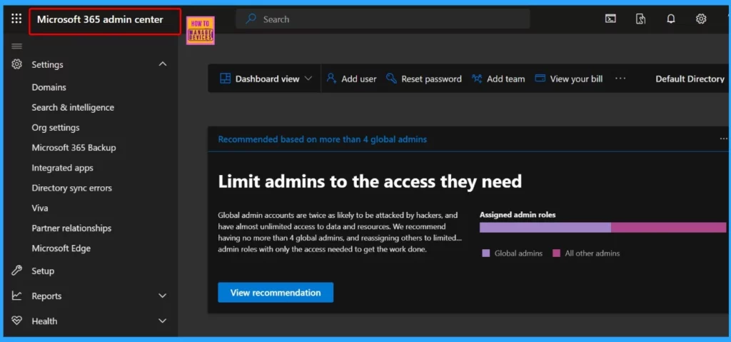
Task: Expand the Reports section chevron
Action: pos(163,296)
